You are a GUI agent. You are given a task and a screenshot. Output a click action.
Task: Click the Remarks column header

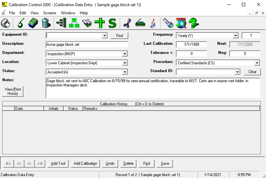171,109
